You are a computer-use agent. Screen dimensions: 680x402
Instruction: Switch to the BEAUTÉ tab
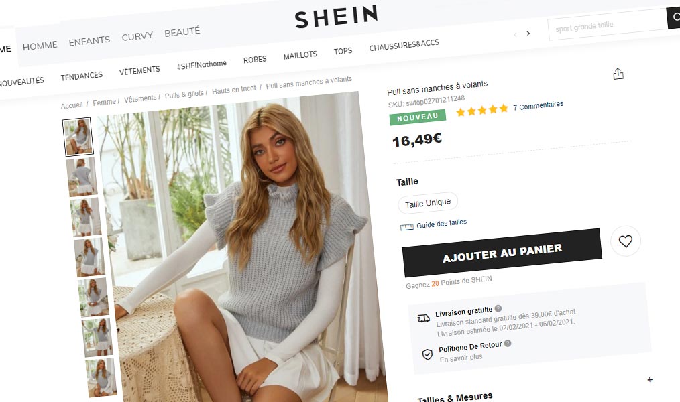182,32
